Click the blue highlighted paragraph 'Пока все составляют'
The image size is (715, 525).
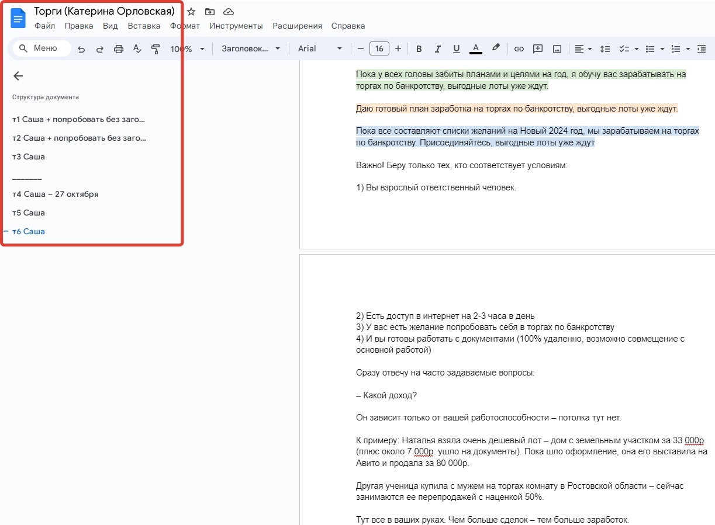pyautogui.click(x=527, y=137)
